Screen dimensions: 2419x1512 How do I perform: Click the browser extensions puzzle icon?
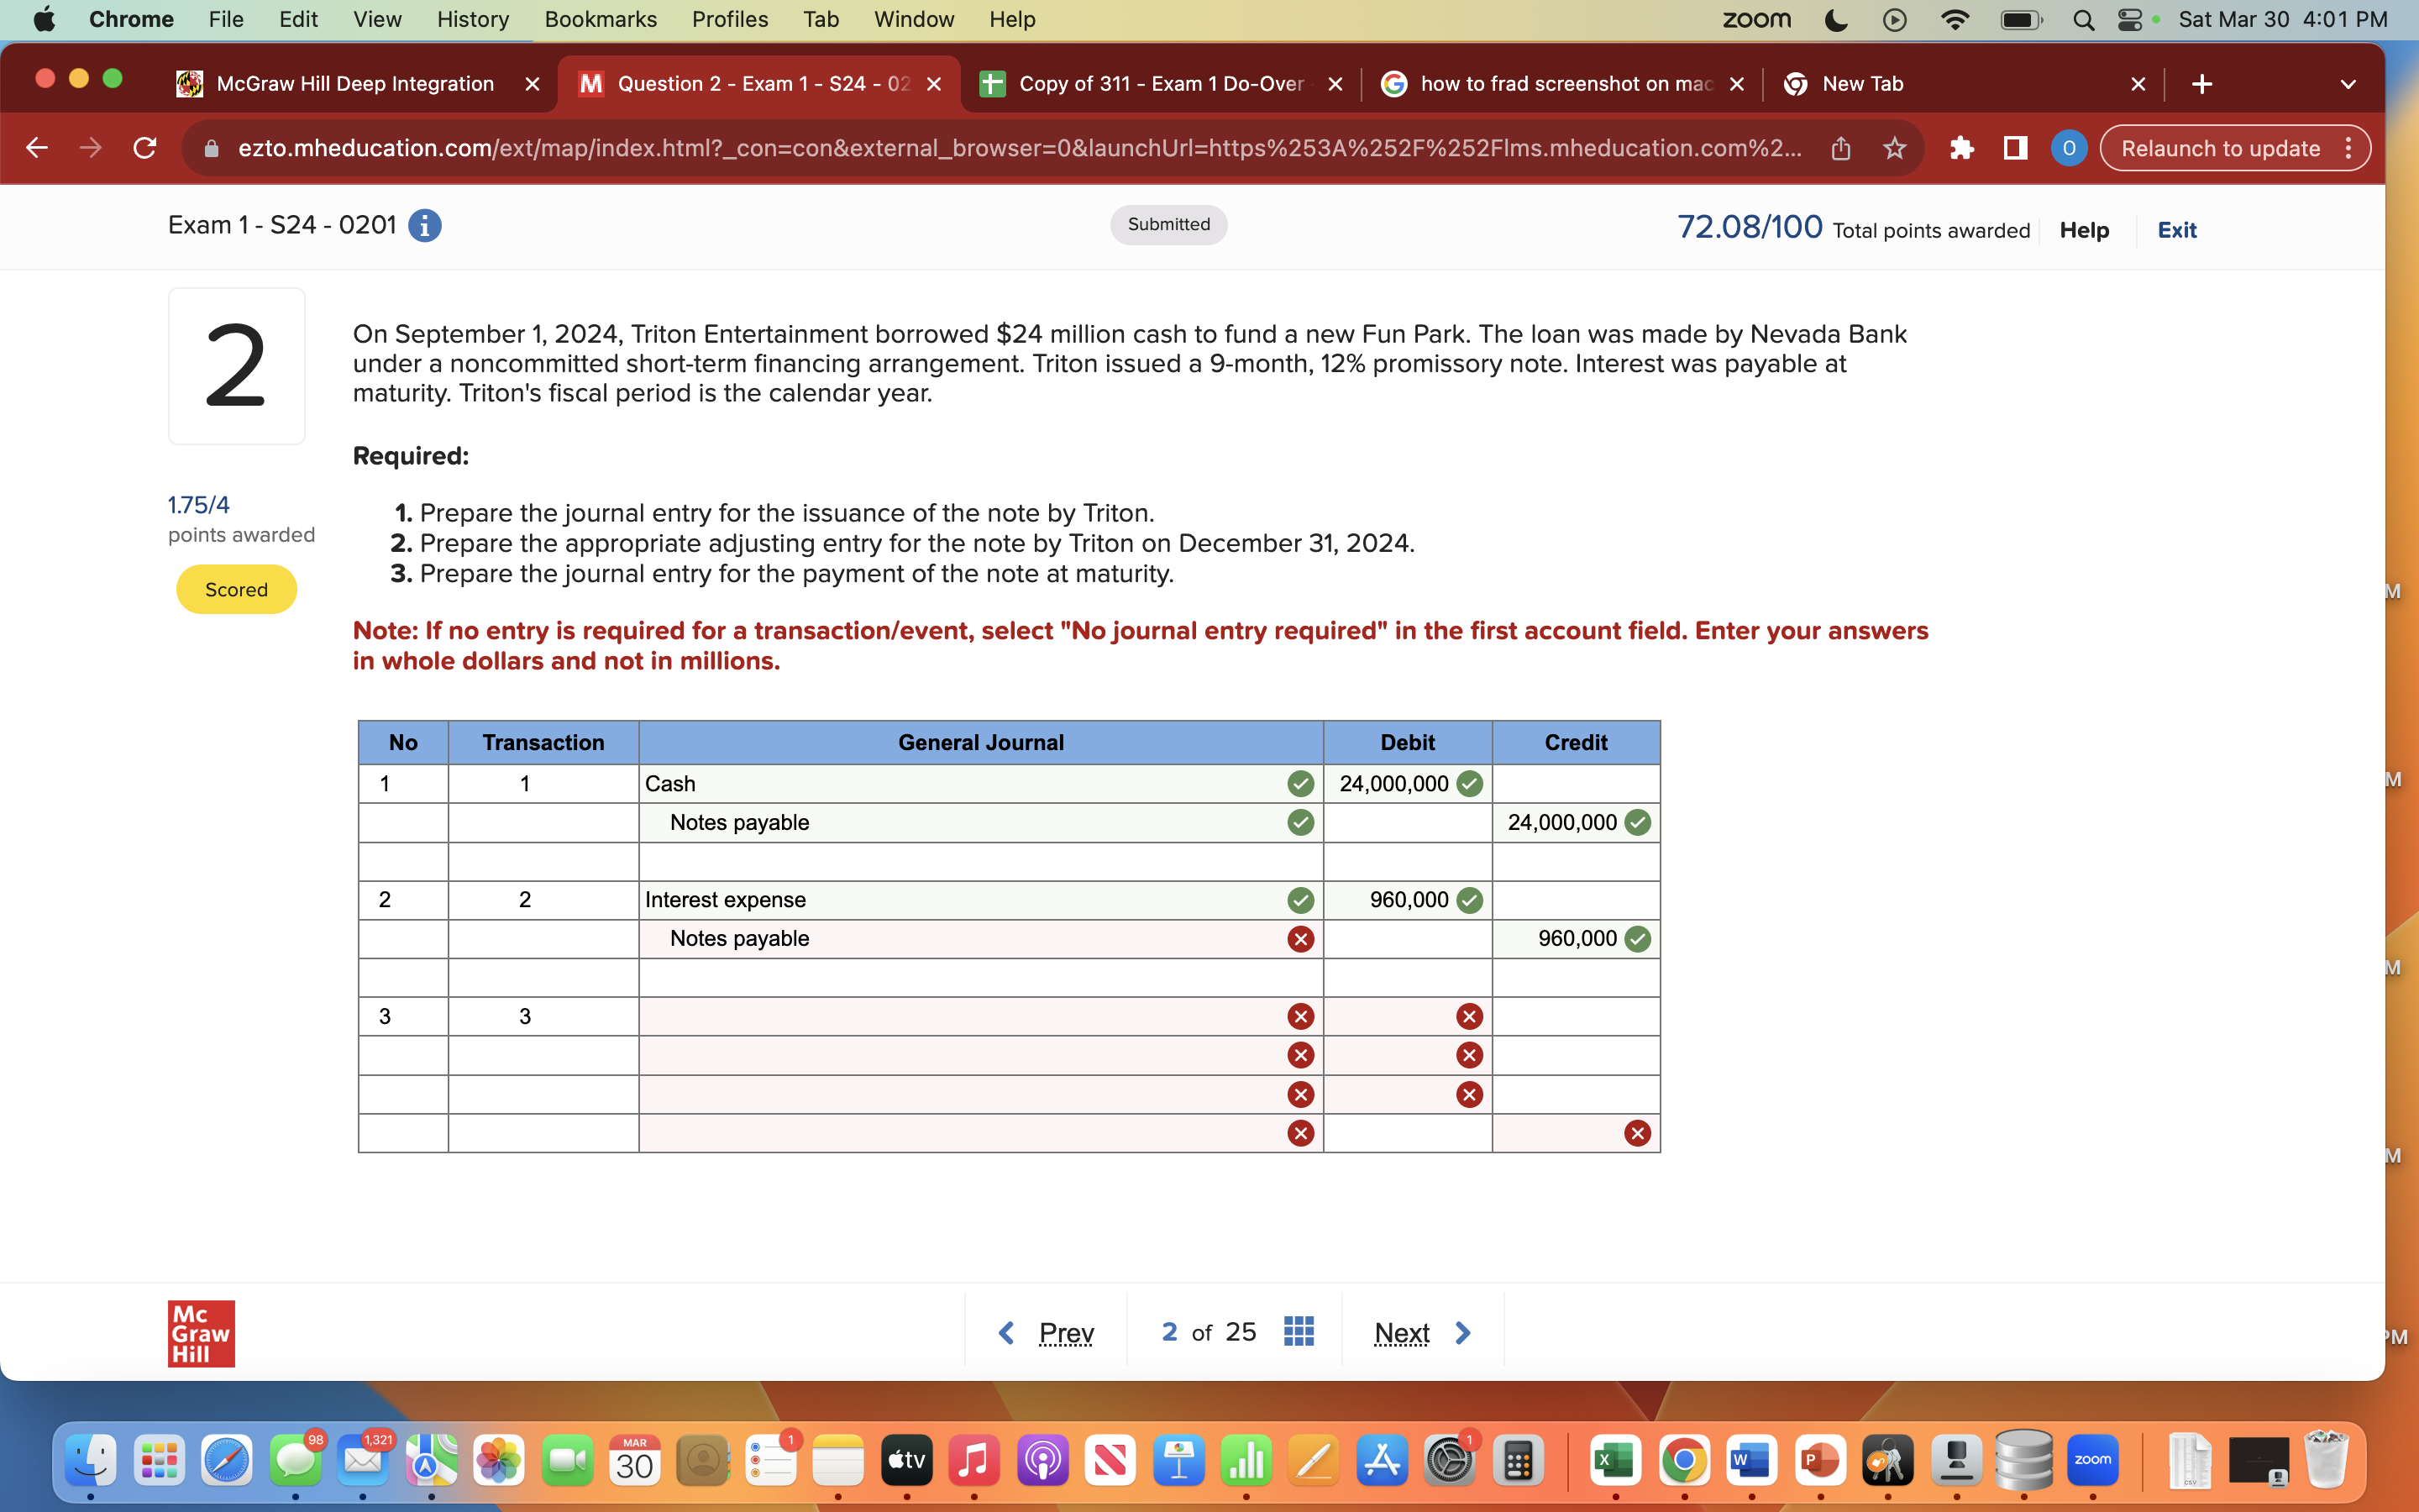(x=1962, y=148)
